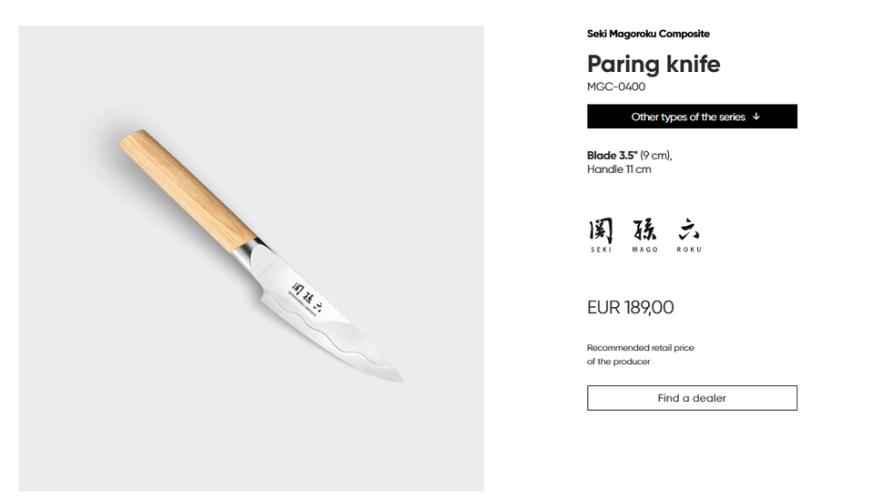The image size is (875, 501).
Task: Click the small ROKU caption label
Action: [x=689, y=250]
